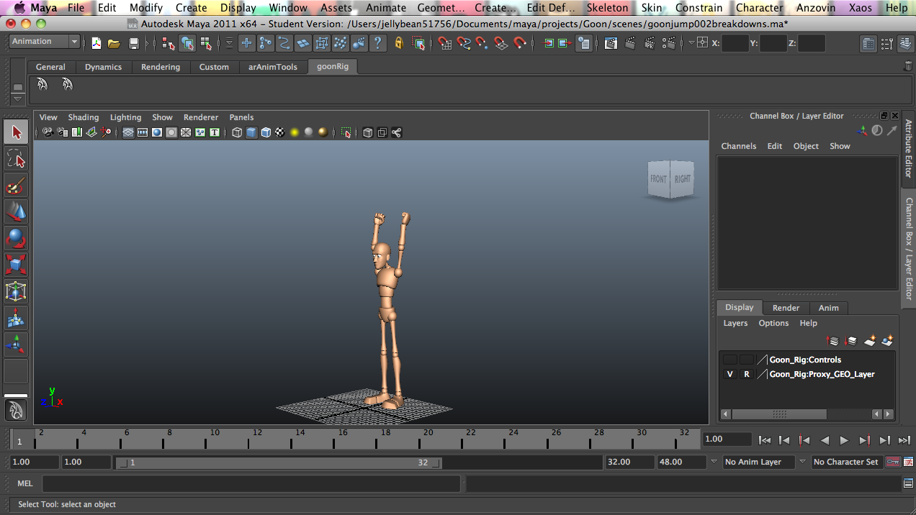Click the layer list horizontal scrollbar
The image size is (916, 515).
tap(779, 414)
